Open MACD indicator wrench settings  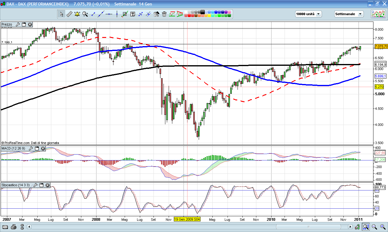(x=31, y=148)
